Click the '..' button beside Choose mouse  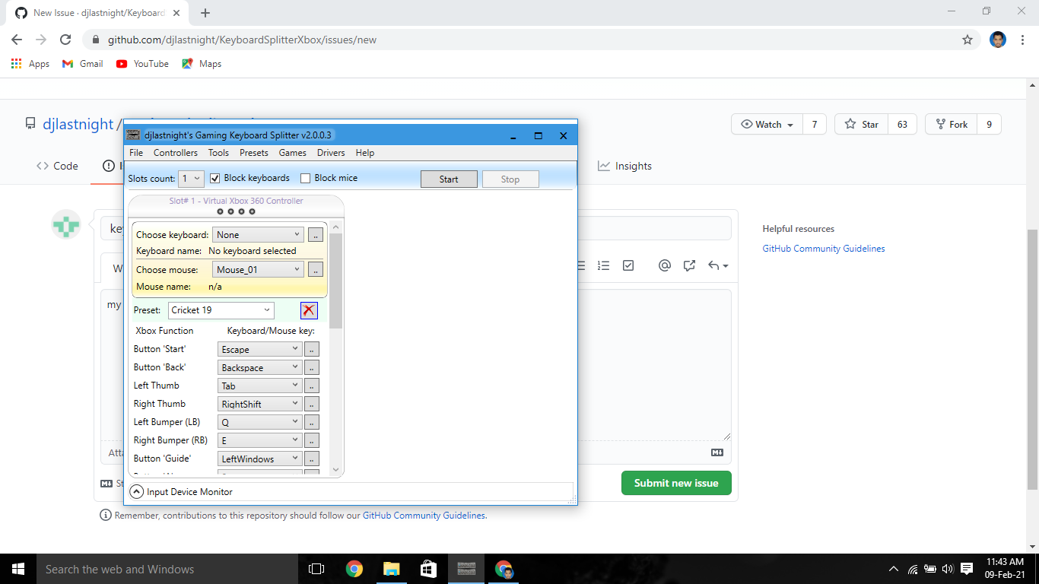click(x=315, y=268)
